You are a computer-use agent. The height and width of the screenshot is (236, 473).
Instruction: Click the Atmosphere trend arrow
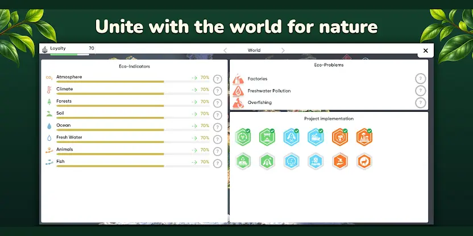point(194,78)
